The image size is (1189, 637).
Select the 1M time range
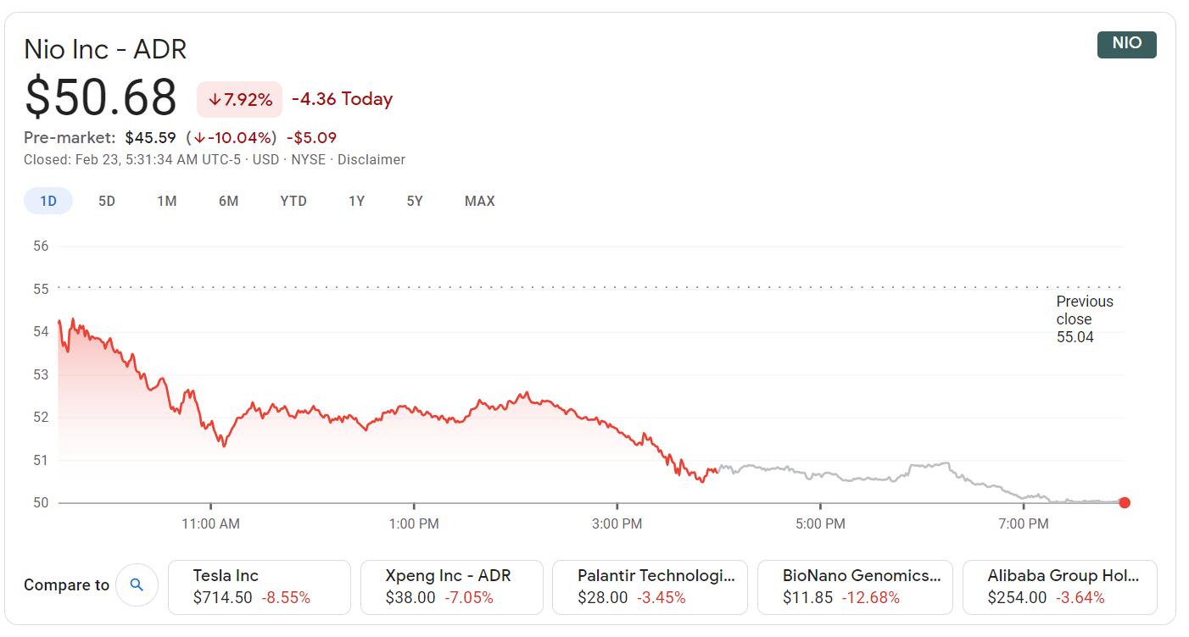pos(167,201)
